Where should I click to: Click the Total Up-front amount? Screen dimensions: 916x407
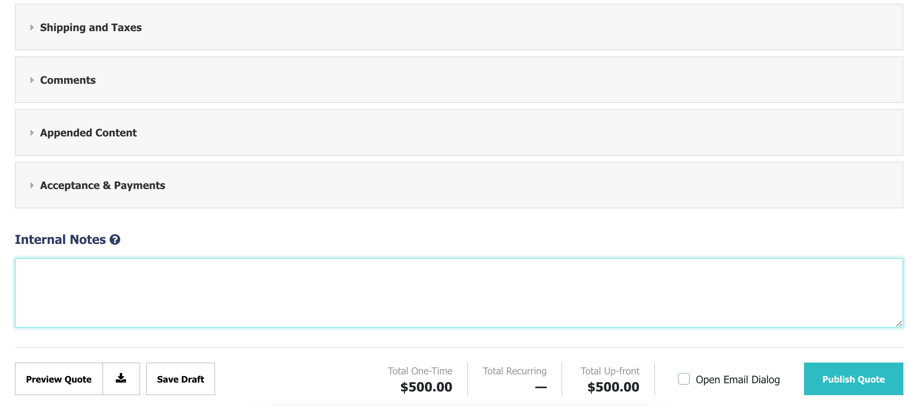click(x=613, y=387)
